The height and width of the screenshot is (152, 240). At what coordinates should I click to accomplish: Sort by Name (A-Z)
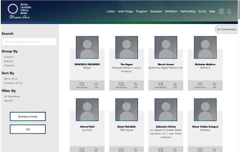click(10, 79)
